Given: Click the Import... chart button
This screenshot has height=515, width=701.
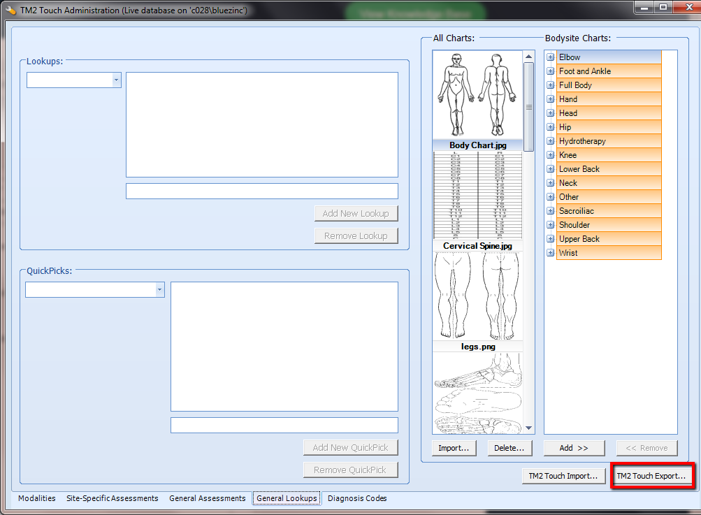Looking at the screenshot, I should (454, 448).
